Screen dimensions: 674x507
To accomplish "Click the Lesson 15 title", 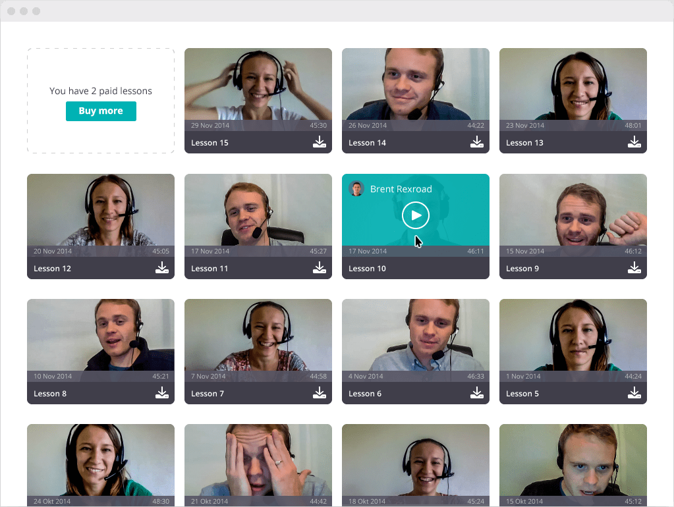I will pyautogui.click(x=210, y=143).
